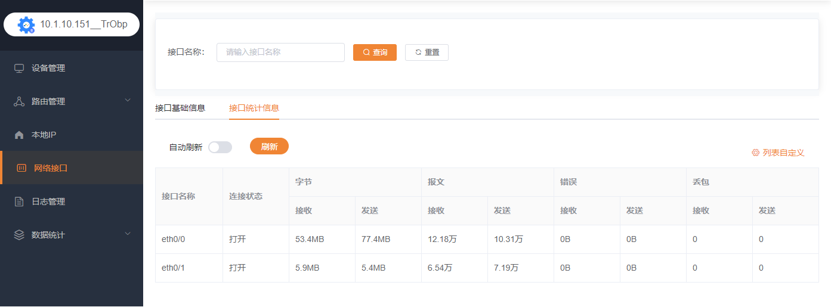The width and height of the screenshot is (831, 307).
Task: Click the routing node icon for 路由管理
Action: 19,101
